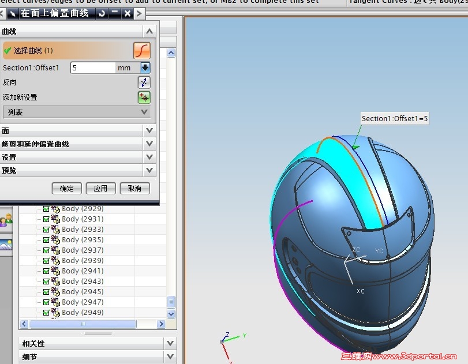This screenshot has height=364, width=468.
Task: Open the Offset1 value options dropdown arrow
Action: (145, 67)
